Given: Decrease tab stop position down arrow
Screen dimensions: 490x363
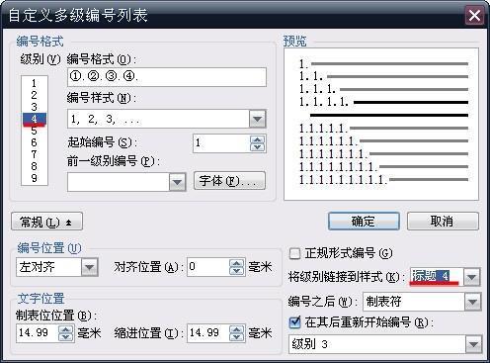Looking at the screenshot, I should (66, 337).
